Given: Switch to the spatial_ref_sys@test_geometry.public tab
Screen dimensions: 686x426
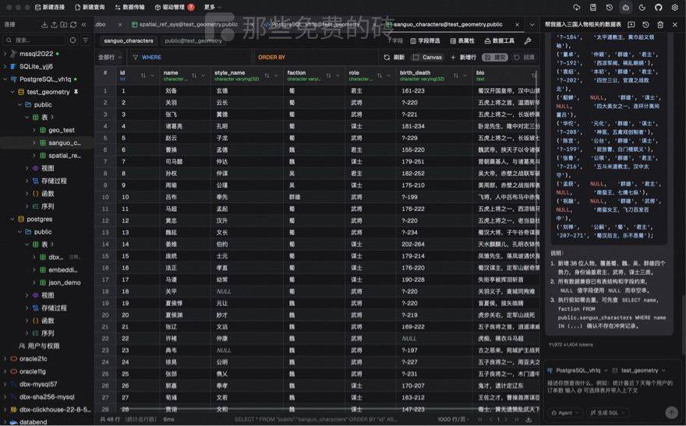Looking at the screenshot, I should point(189,24).
